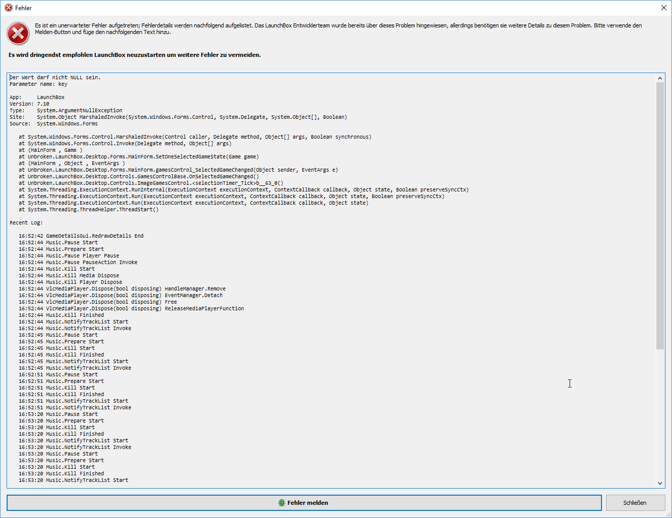
Task: Click the 'Recent Log:' heading
Action: [x=26, y=223]
